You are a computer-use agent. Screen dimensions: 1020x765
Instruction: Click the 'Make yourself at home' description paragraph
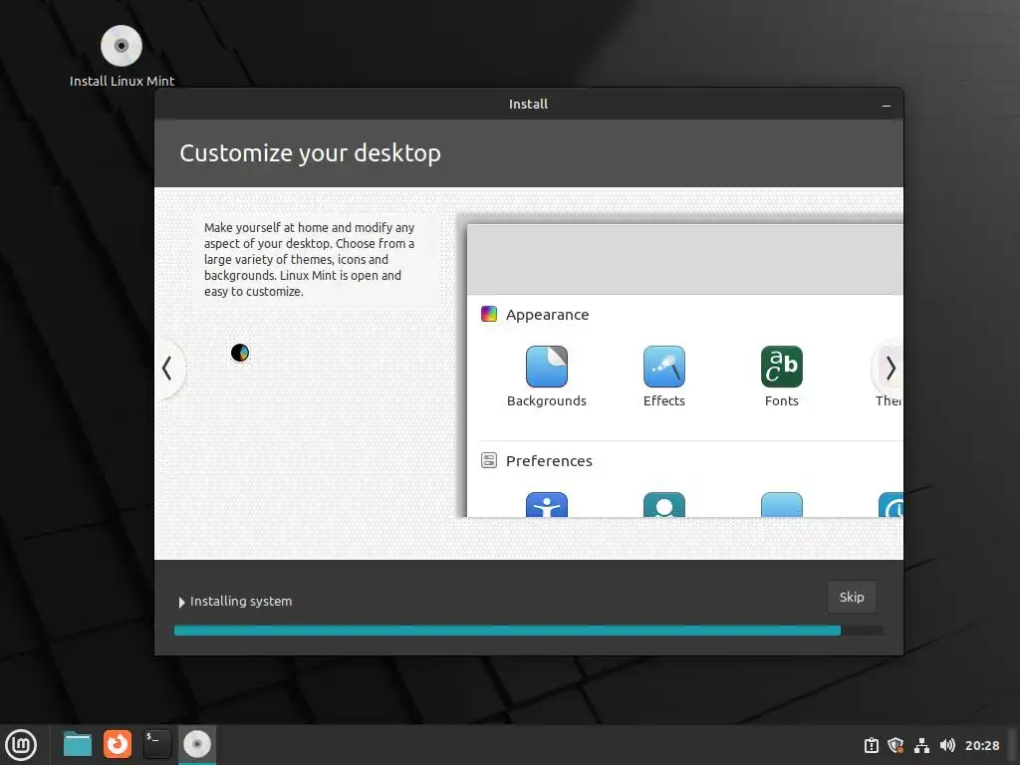(309, 260)
